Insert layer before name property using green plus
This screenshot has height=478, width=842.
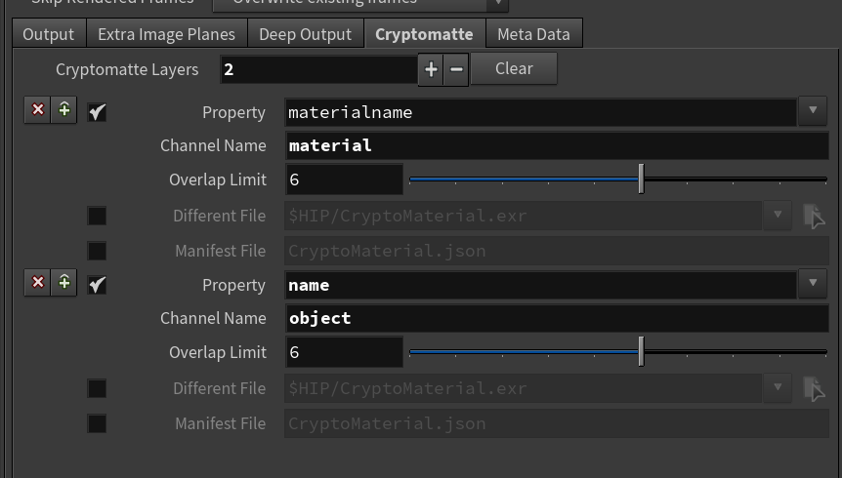(63, 282)
